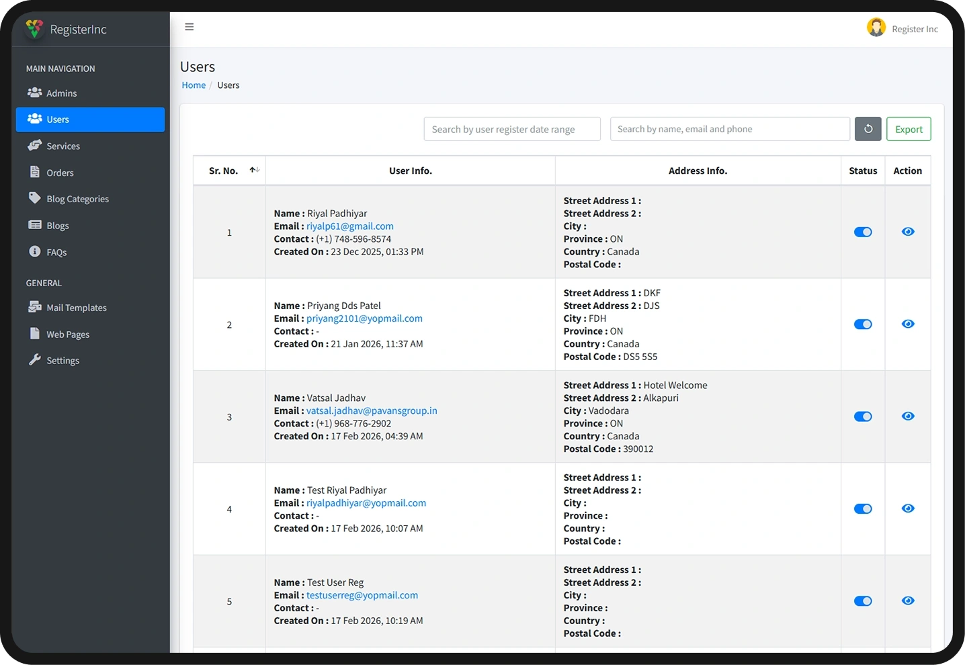Navigate to Blogs section
Screen dimensions: 965x665
tap(90, 226)
